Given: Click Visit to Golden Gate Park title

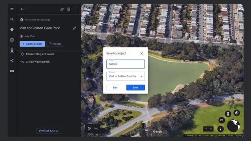Looking at the screenshot, I should point(40,28).
